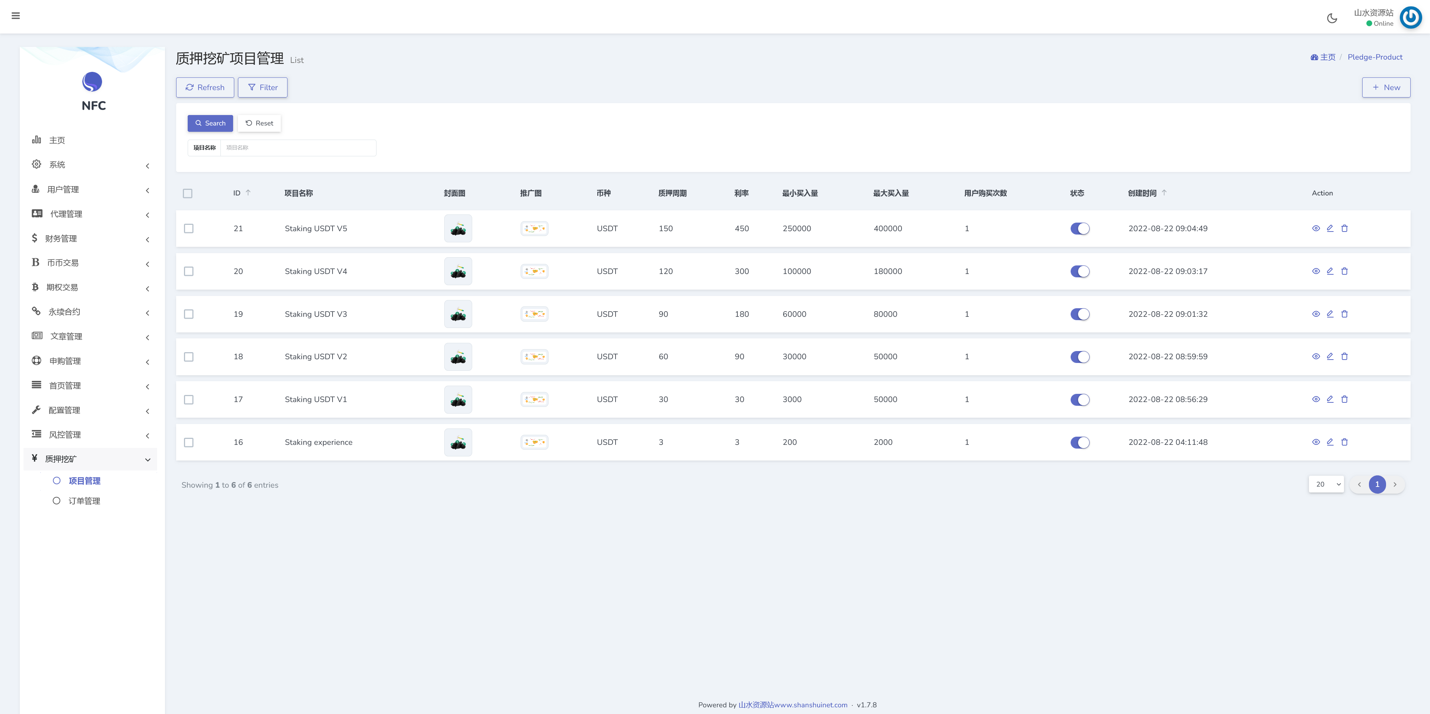
Task: Disable status switch for Staking USDT V2
Action: tap(1080, 357)
